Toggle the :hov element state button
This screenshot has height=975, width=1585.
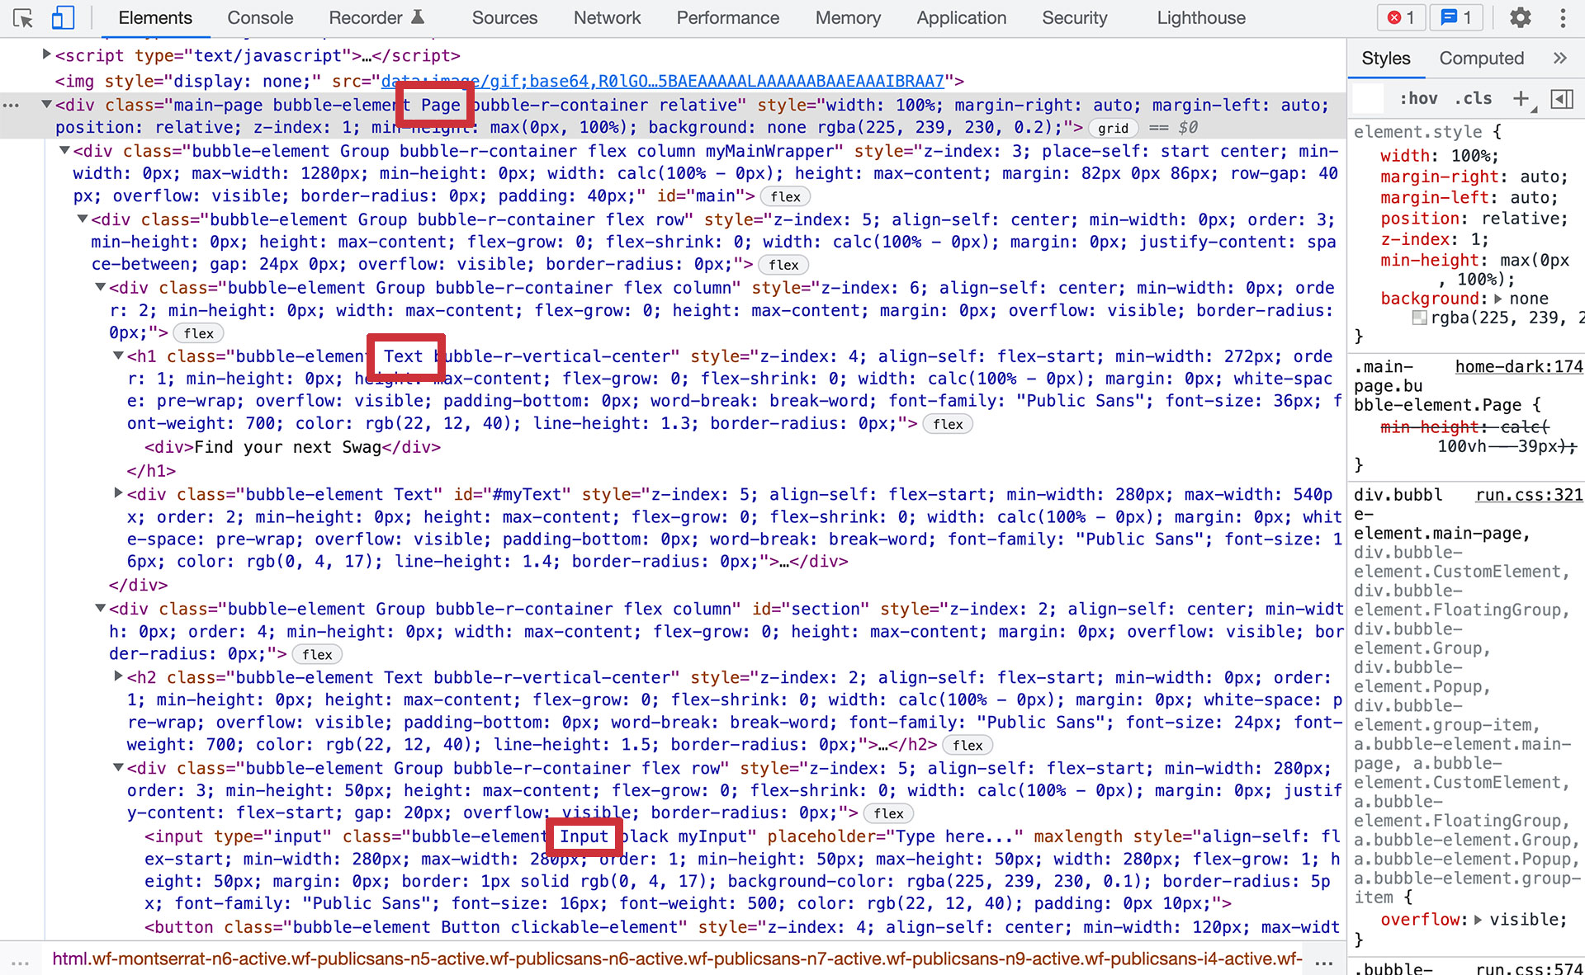coord(1418,99)
